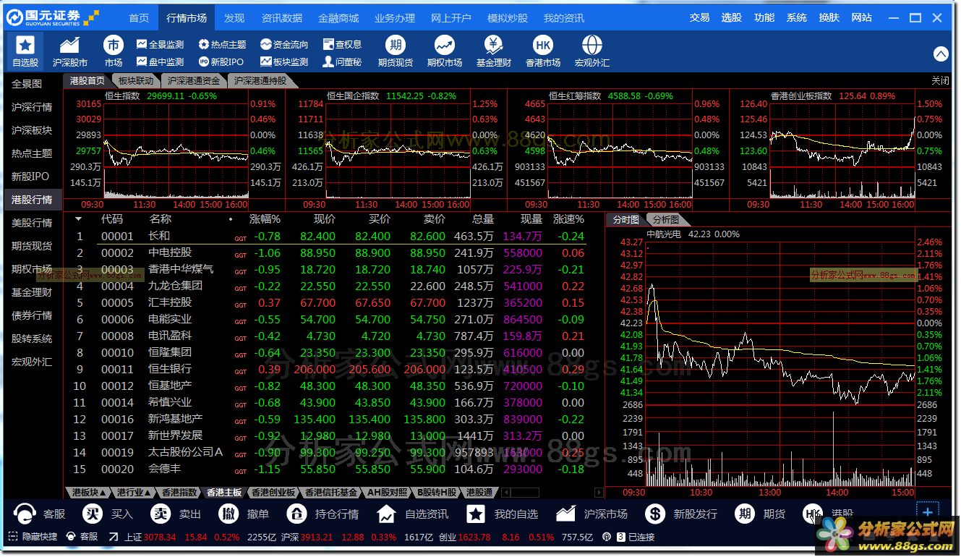The image size is (961, 557).
Task: Click the 撤单 cancel order icon
Action: tap(229, 514)
